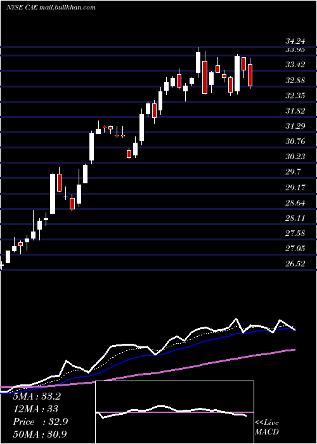
Task: Click the 29.7 price axis label
Action: pos(293,172)
